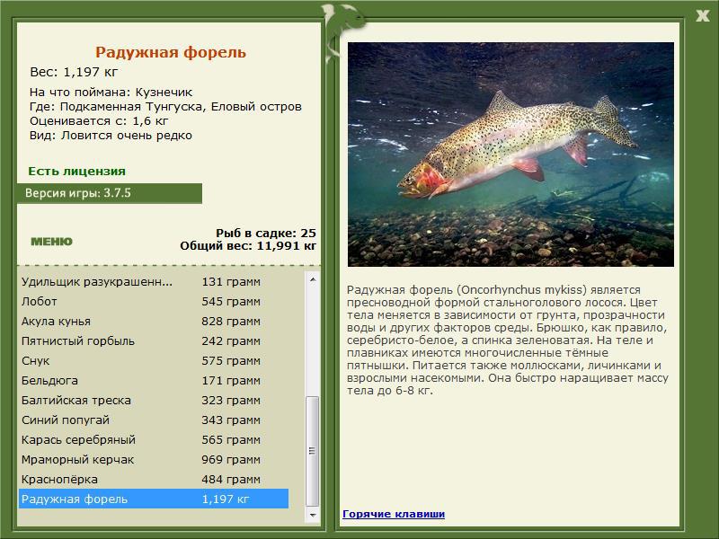This screenshot has height=539, width=719.
Task: Click the Есть лицензия label
Action: point(76,171)
